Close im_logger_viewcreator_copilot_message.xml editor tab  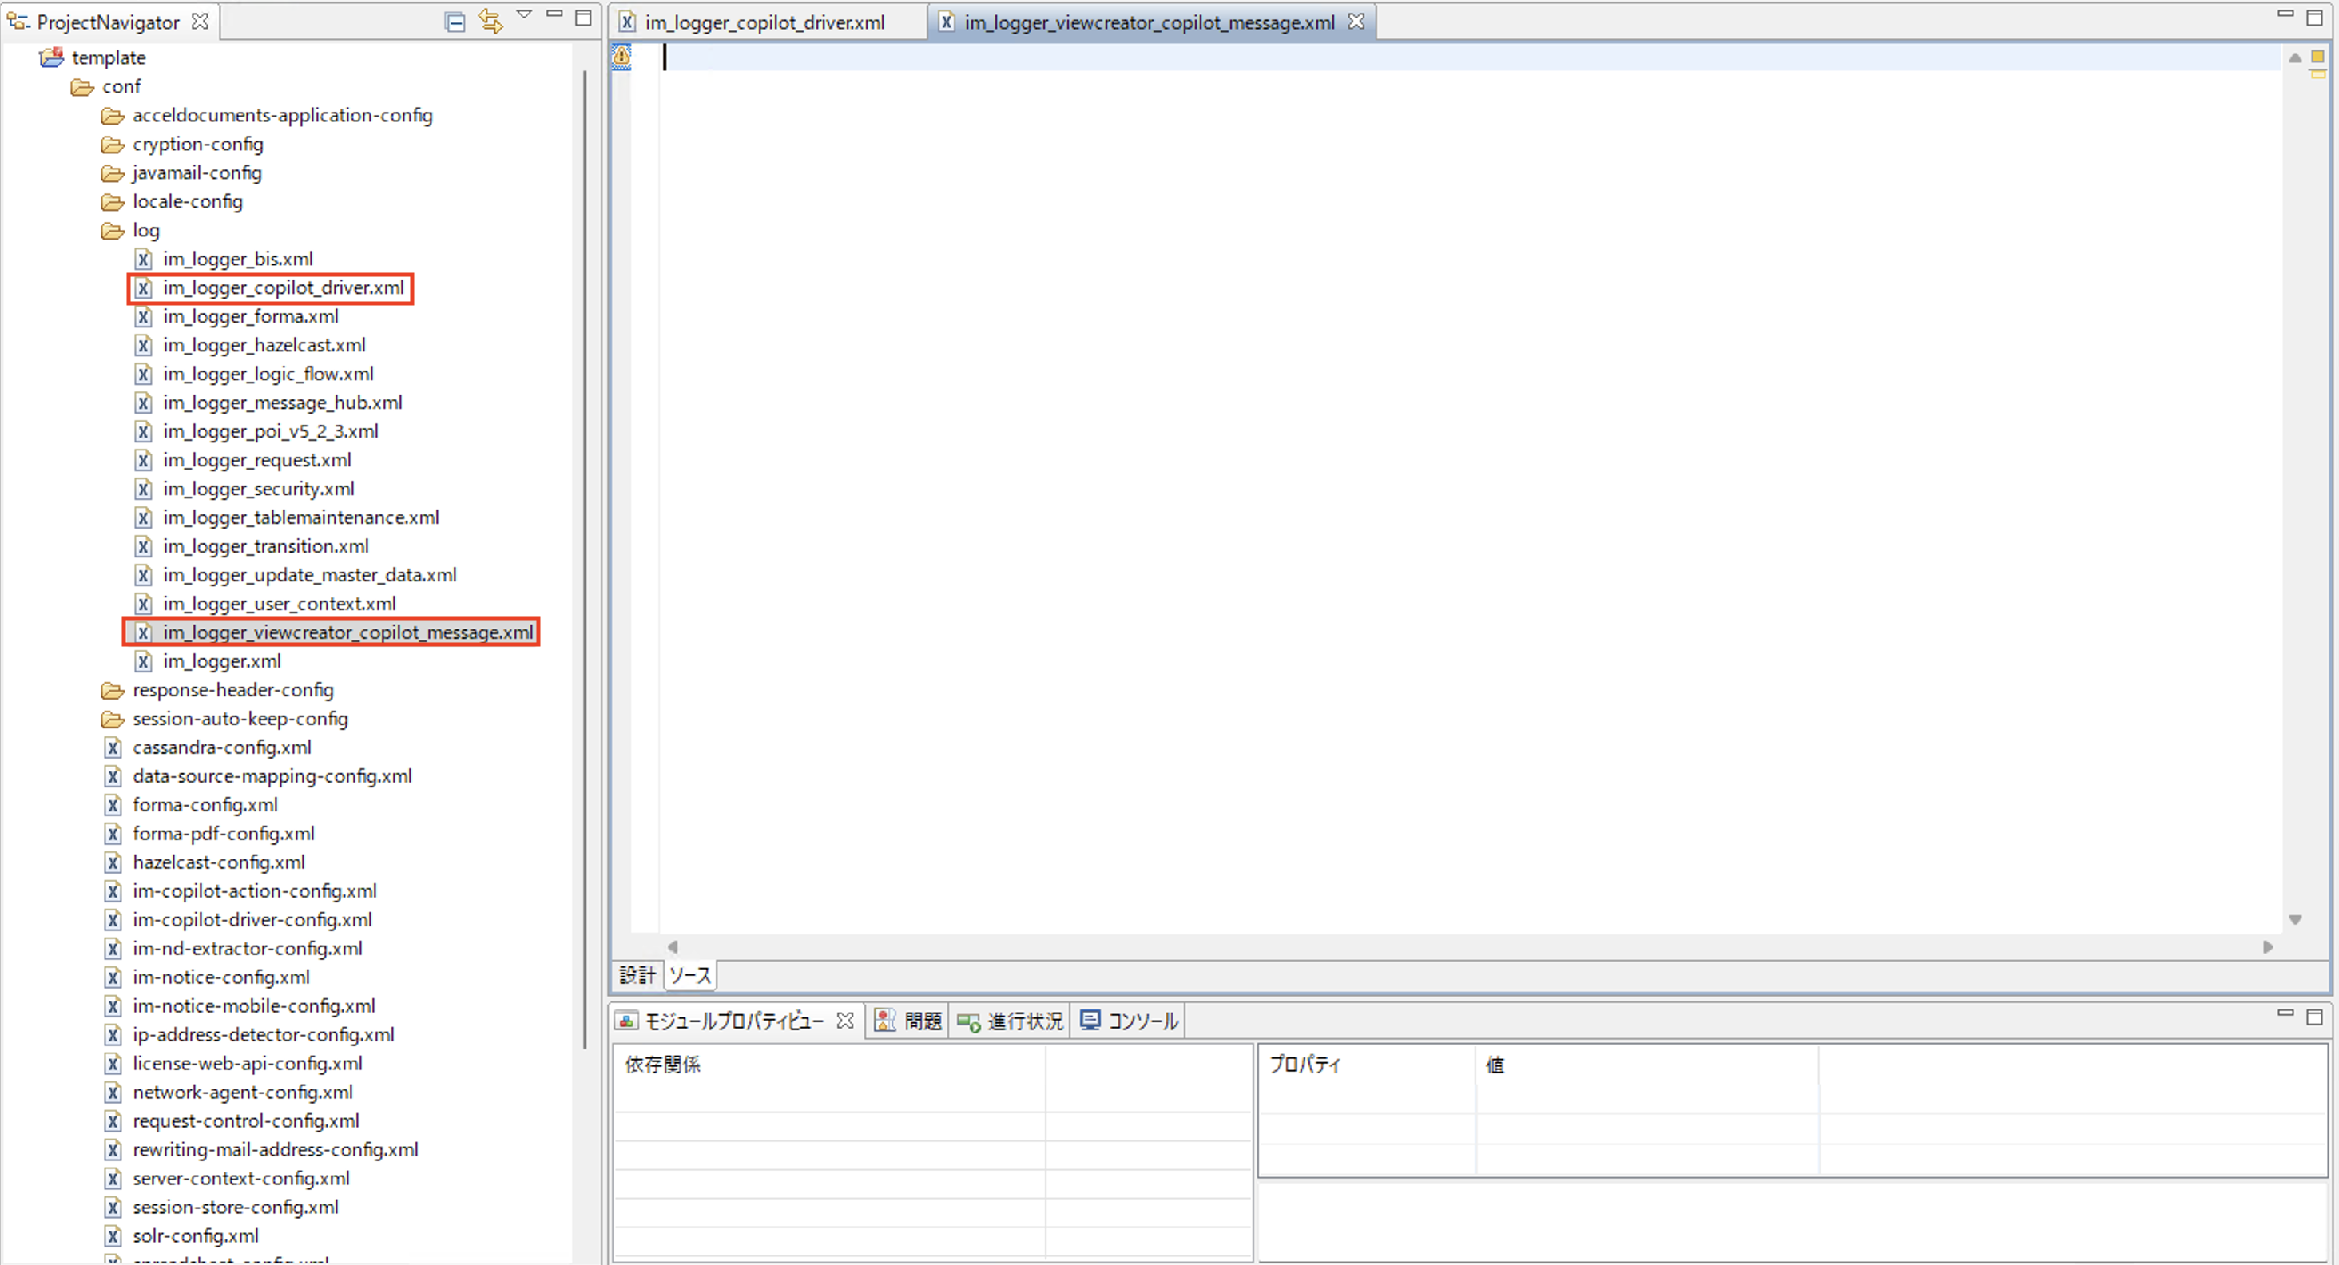[1356, 21]
